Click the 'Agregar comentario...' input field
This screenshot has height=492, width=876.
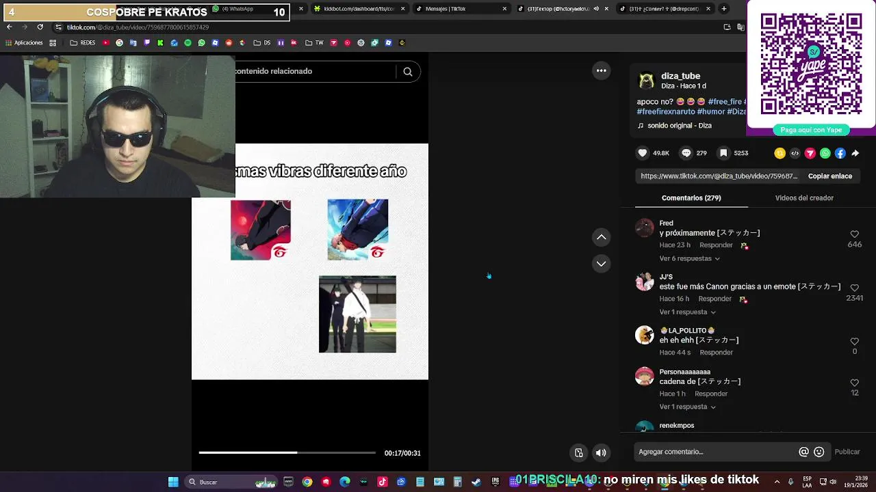coord(715,452)
